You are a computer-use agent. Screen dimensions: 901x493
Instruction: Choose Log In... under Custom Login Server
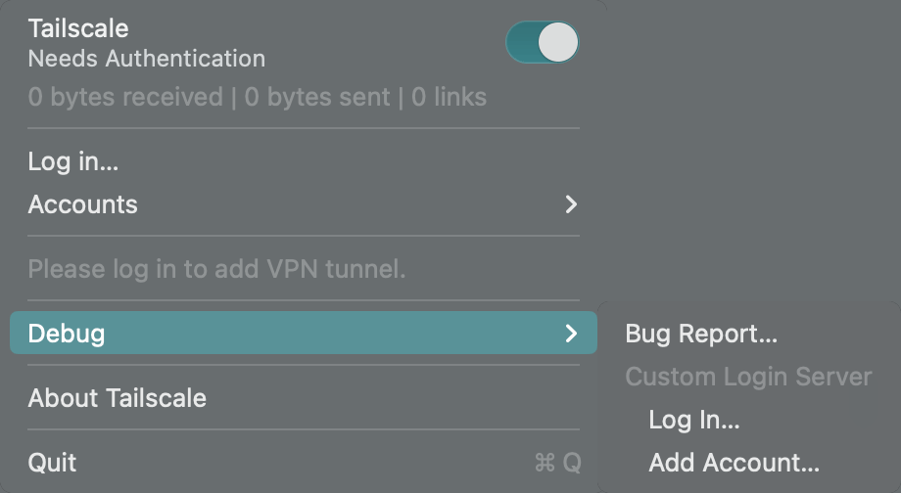point(694,420)
